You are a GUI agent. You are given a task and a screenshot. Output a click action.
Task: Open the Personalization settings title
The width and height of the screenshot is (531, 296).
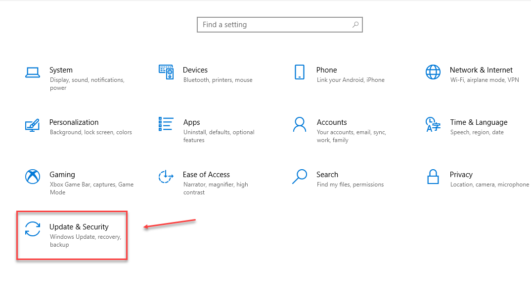click(74, 122)
